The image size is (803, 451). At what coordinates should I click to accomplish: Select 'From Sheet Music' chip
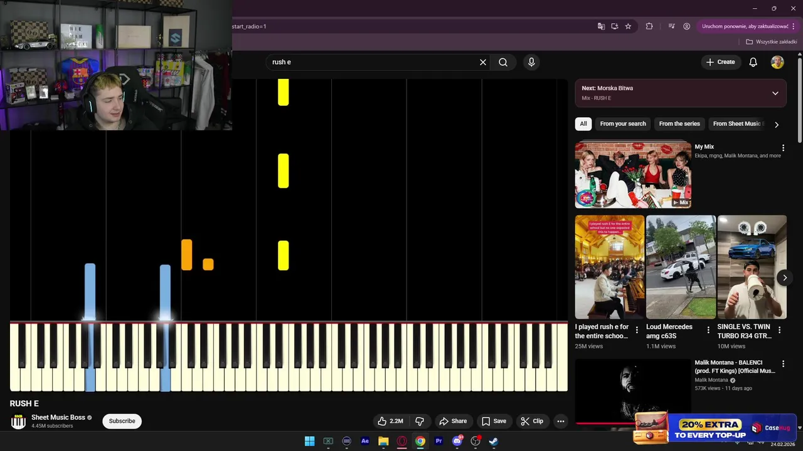[x=737, y=124]
